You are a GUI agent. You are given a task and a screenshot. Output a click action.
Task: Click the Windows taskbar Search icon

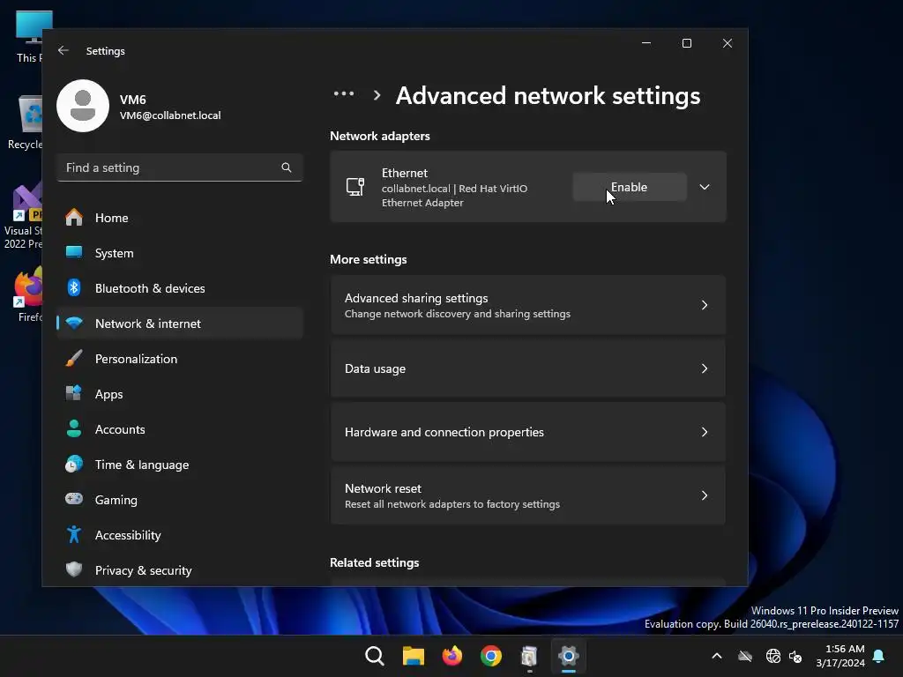click(x=374, y=656)
